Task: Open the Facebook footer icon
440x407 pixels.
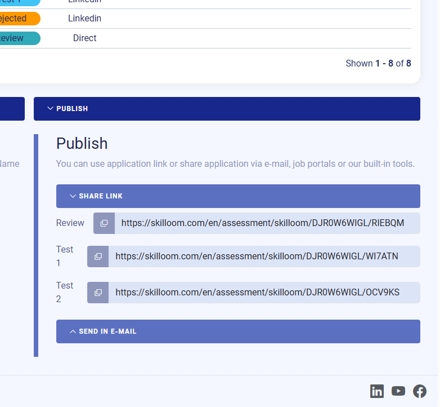Action: 419,391
